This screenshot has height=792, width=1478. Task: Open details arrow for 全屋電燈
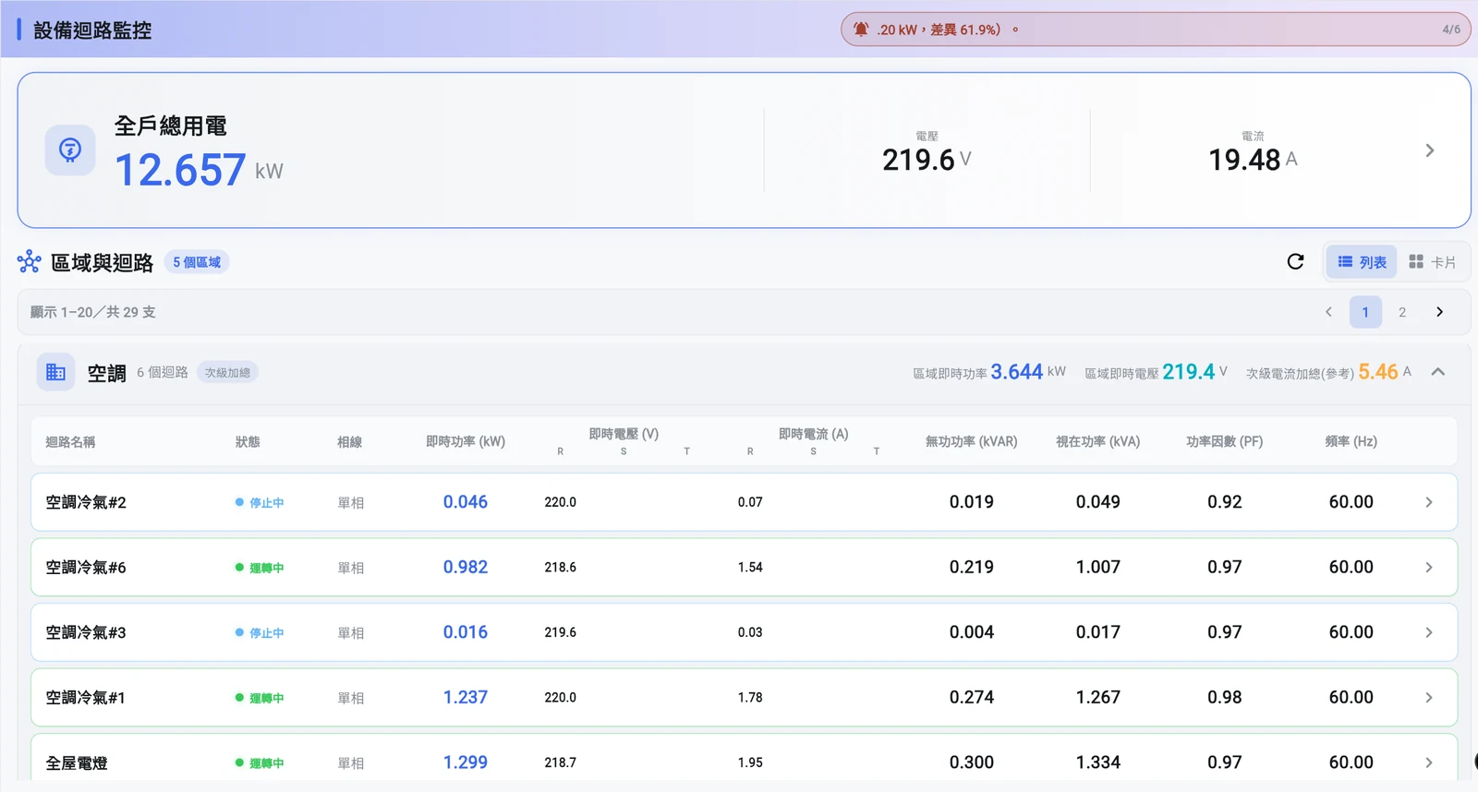(1429, 762)
